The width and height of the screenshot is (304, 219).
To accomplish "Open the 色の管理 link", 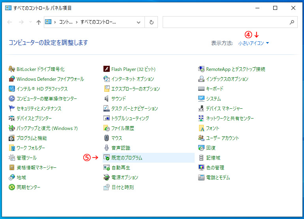I will point(215,167).
